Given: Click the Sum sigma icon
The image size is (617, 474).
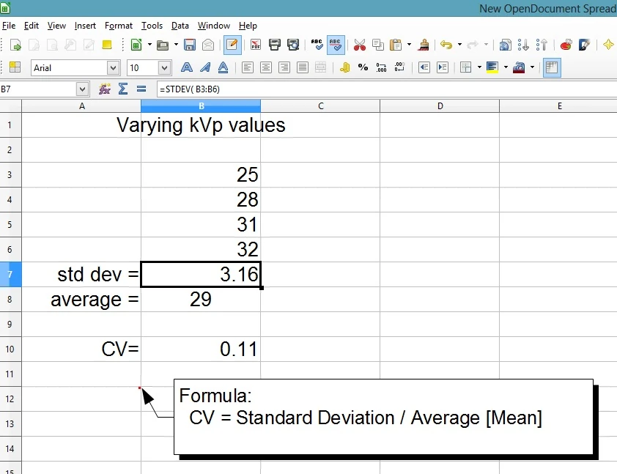Looking at the screenshot, I should 123,89.
